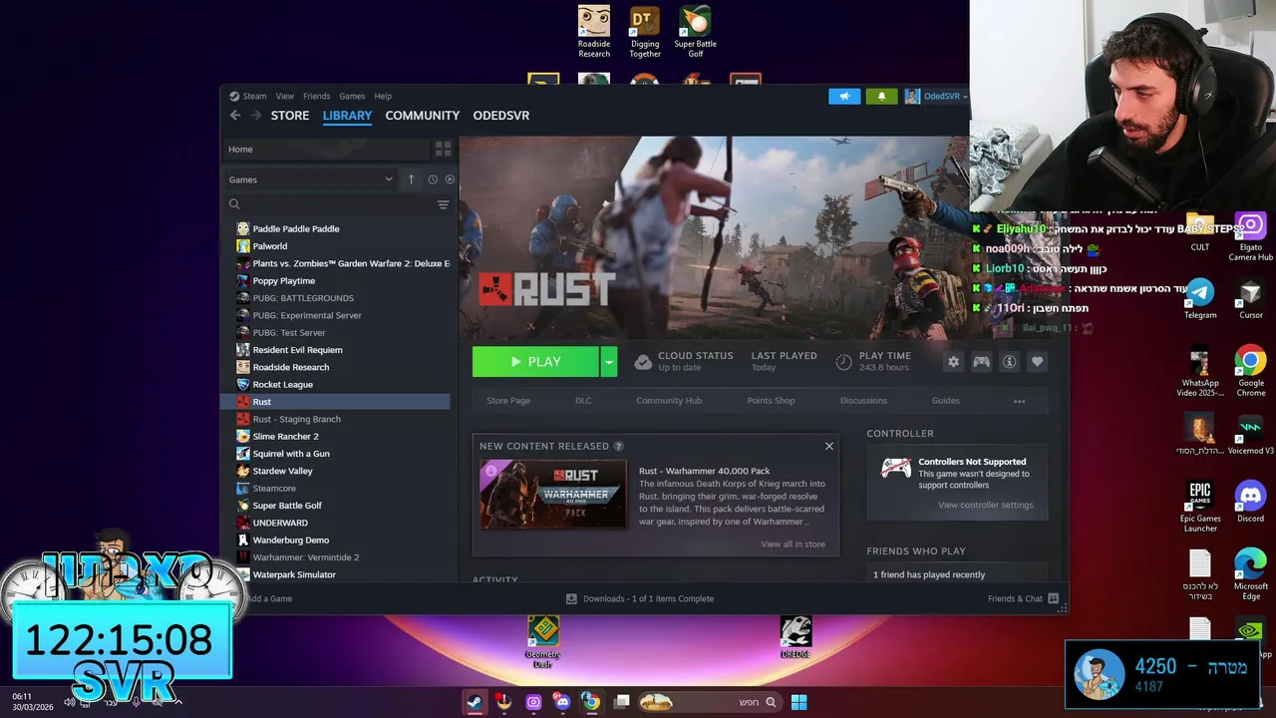Click the sort ascending arrow icon
Screen dimensions: 1276x718
point(411,179)
